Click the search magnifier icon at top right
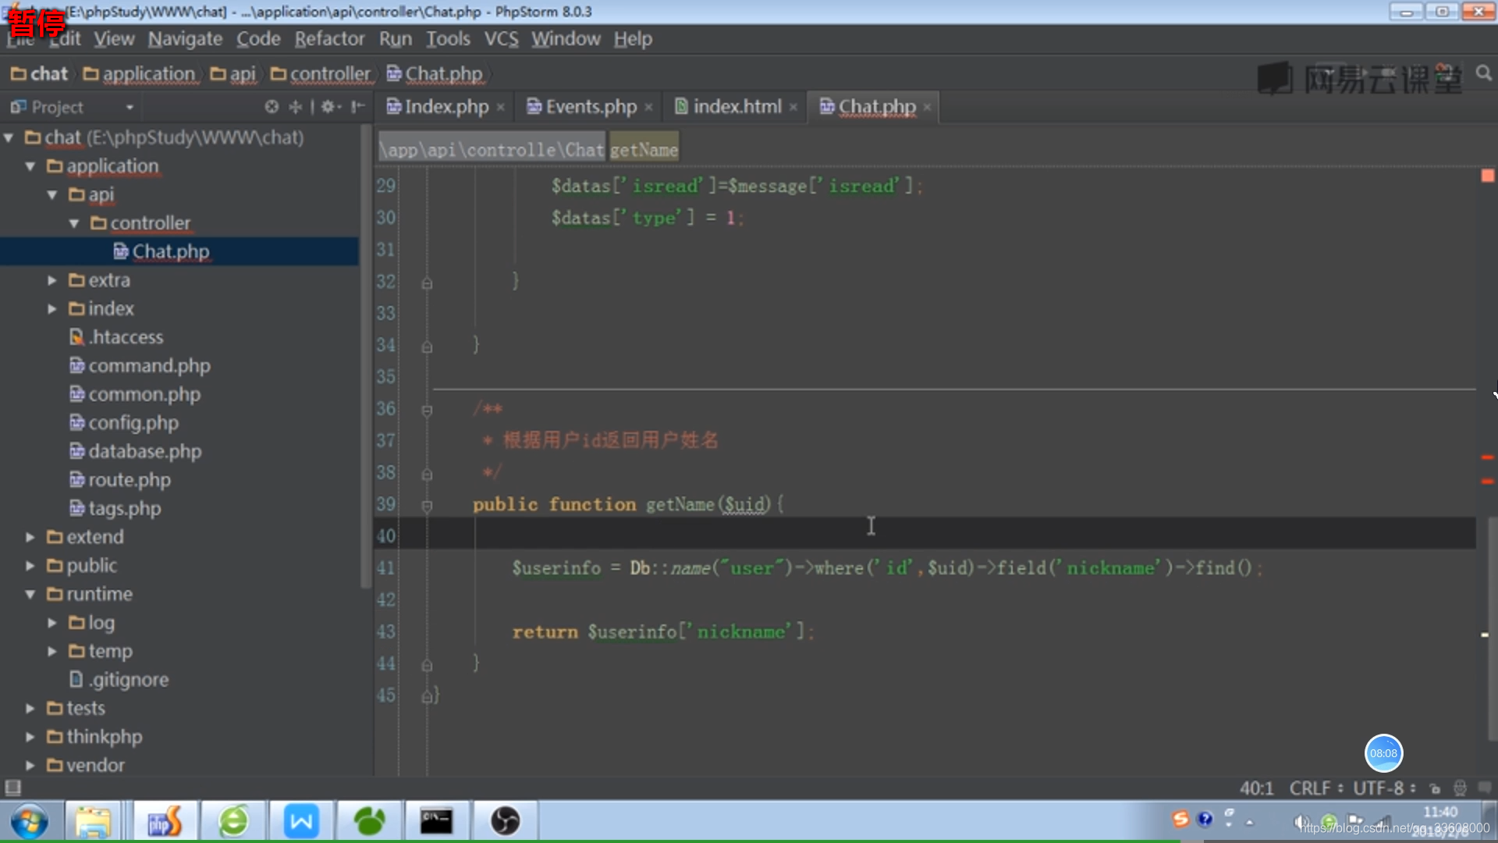The width and height of the screenshot is (1498, 843). 1483,73
